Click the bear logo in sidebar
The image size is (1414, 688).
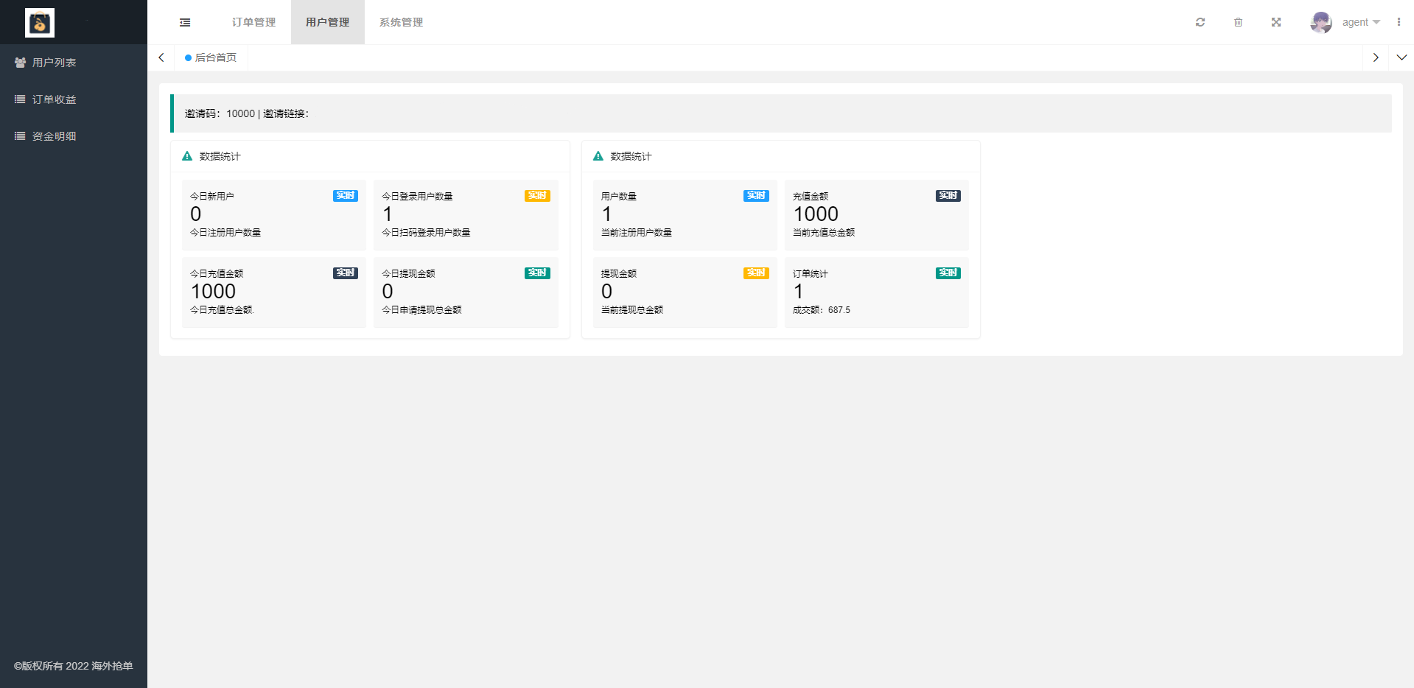40,23
